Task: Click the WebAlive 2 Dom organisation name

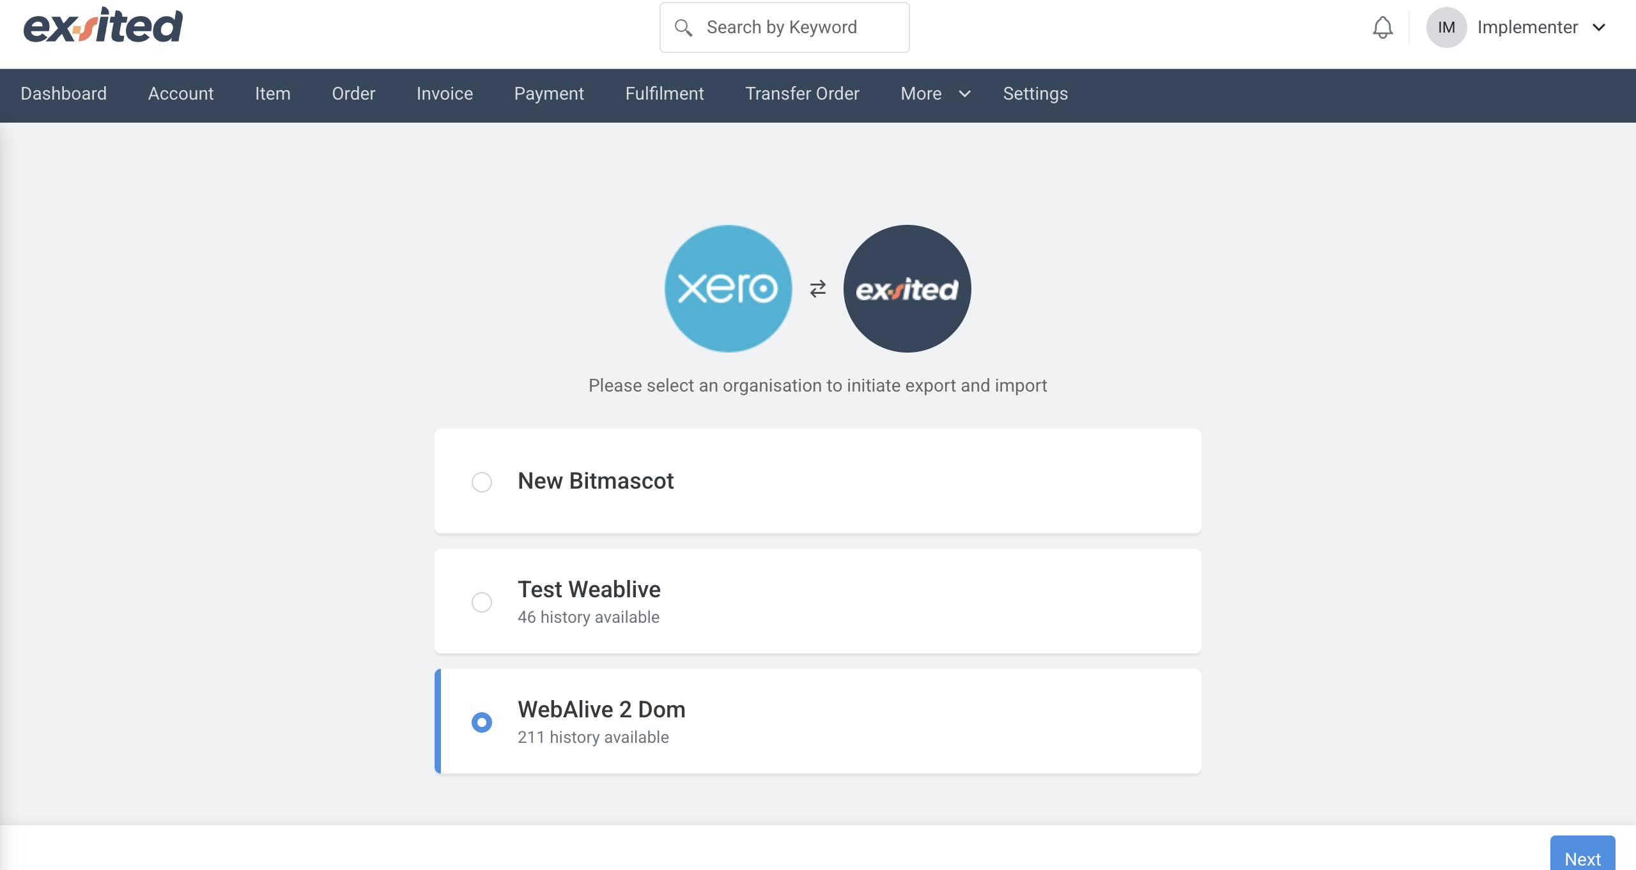Action: pos(601,709)
